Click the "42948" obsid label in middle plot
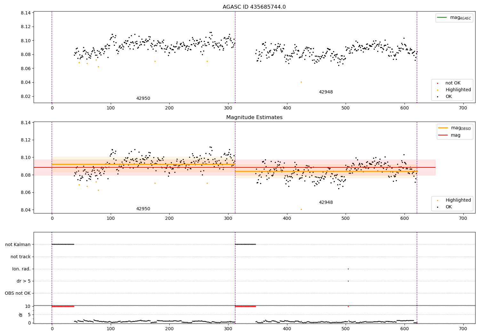 point(326,203)
